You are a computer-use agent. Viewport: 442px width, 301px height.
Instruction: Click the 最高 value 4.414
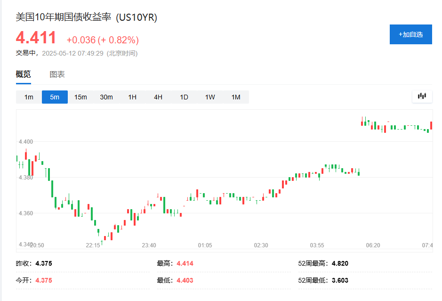(185, 263)
